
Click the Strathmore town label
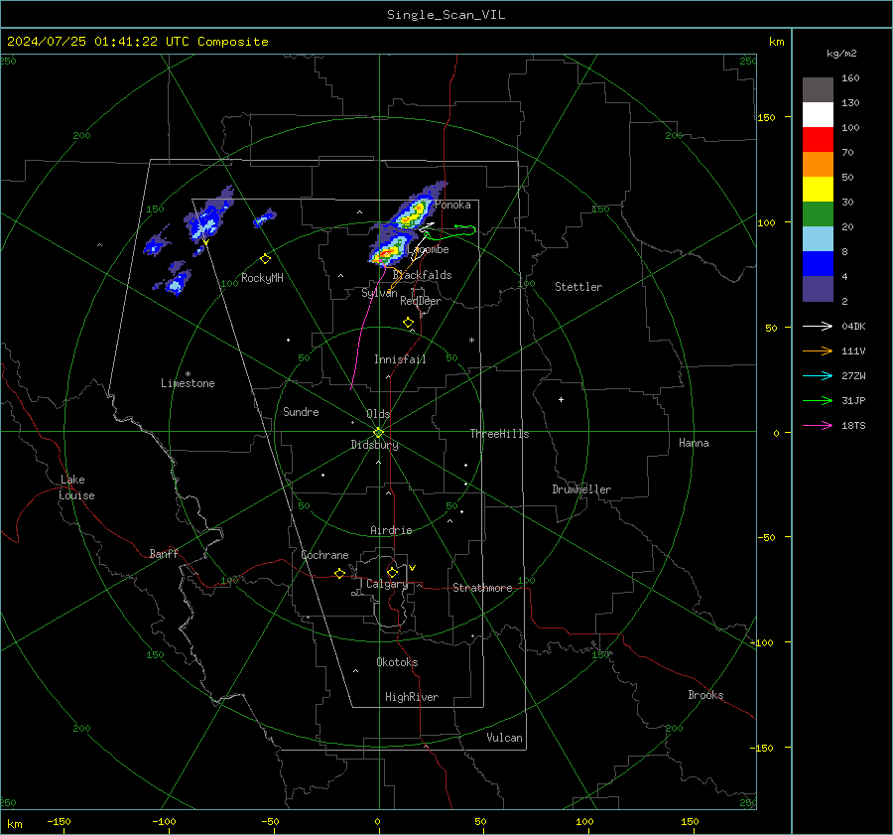[482, 588]
